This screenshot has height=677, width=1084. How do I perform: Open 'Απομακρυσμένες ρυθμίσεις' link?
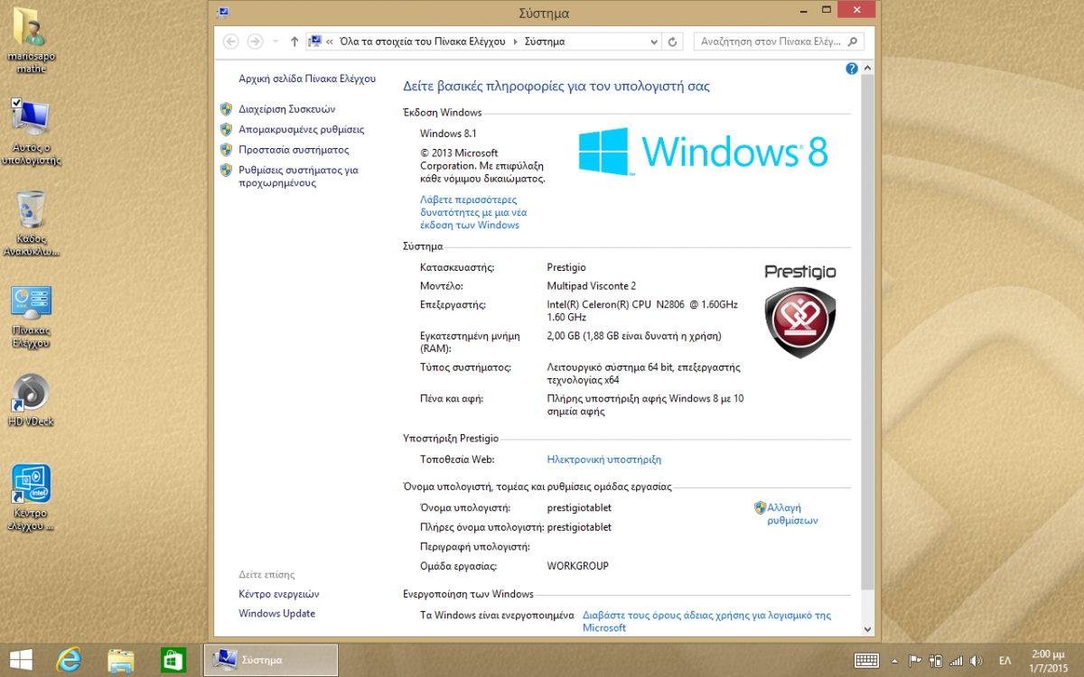pos(302,129)
